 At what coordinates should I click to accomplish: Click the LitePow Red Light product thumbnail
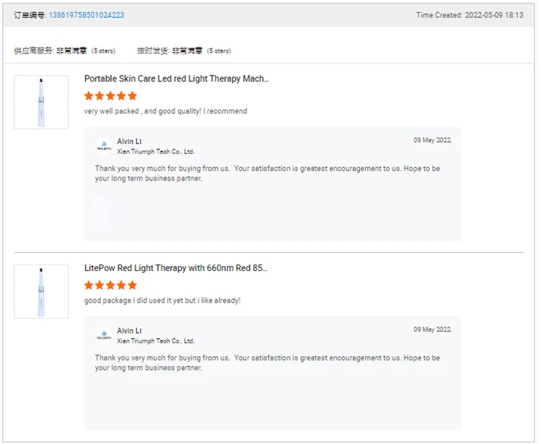(41, 291)
